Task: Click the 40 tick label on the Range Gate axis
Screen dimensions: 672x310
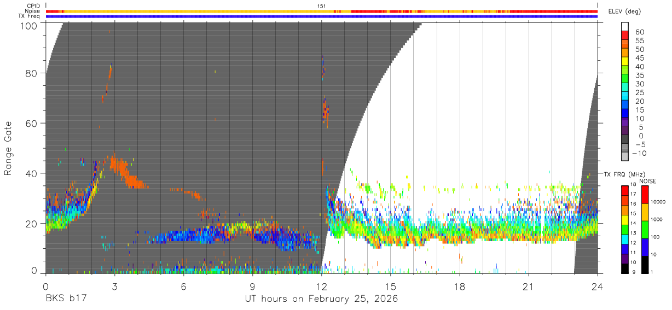Action: coord(31,173)
